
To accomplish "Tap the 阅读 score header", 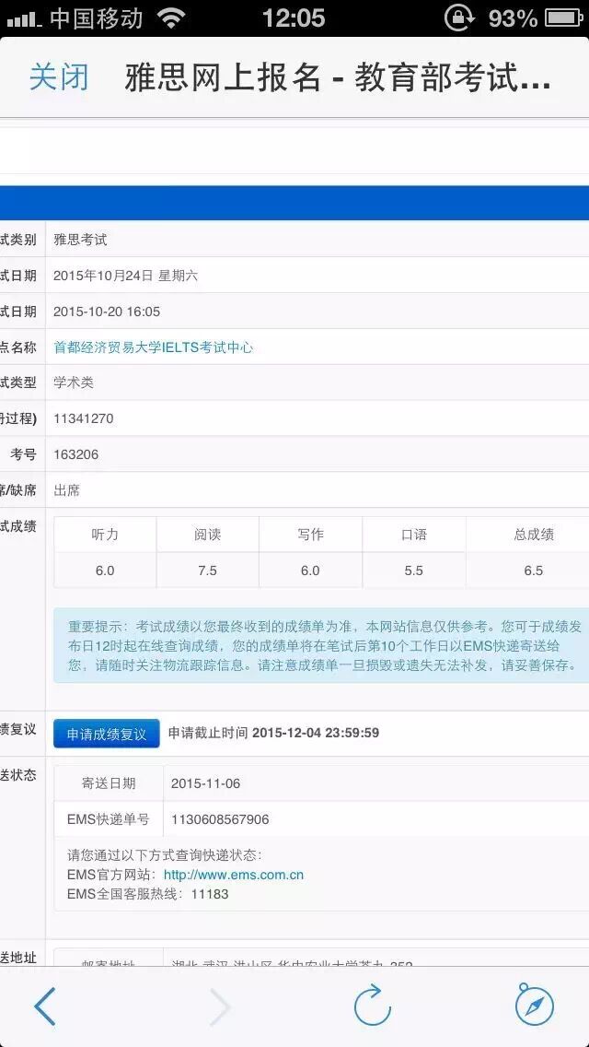I will tap(207, 535).
